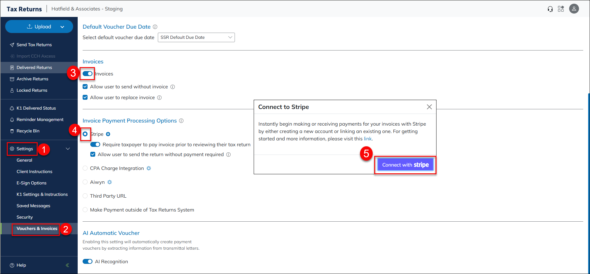Click info icon beside Default Voucher Due Date
The width and height of the screenshot is (590, 274).
(x=155, y=27)
